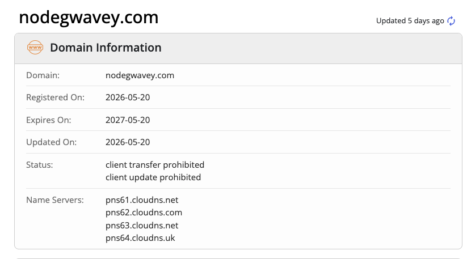The image size is (467, 259).
Task: Click the client transfer prohibited status
Action: (155, 165)
